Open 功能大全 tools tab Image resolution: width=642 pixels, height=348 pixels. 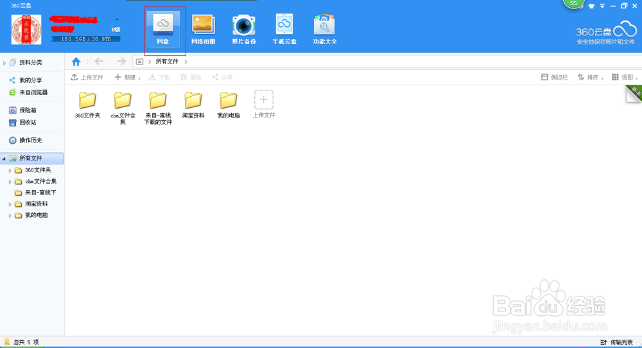(x=325, y=30)
